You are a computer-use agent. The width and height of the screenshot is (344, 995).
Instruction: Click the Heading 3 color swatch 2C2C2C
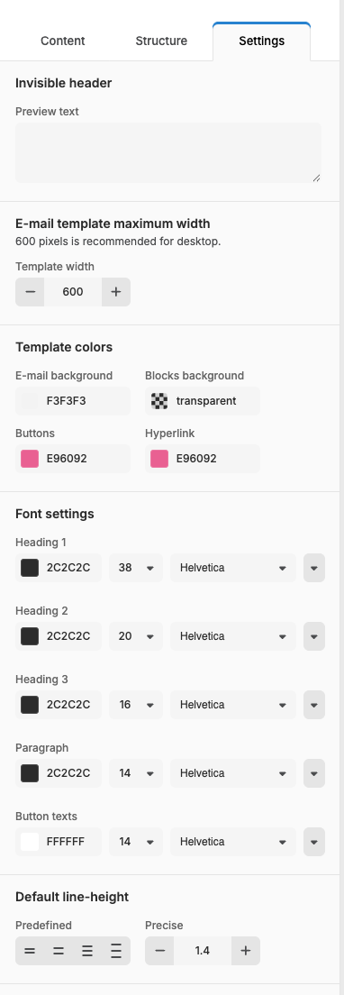(30, 705)
